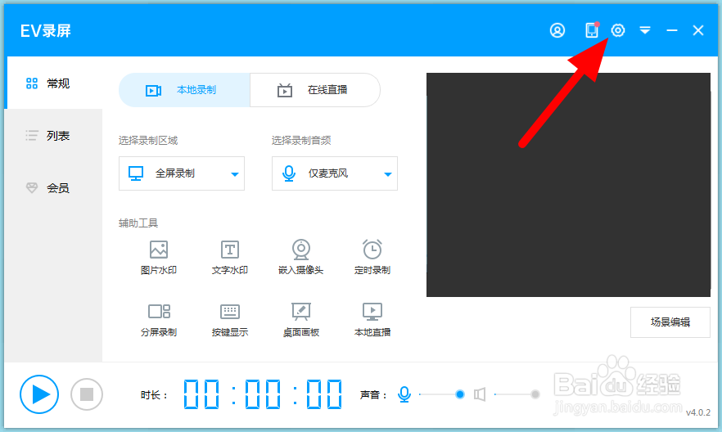Open the mobile phone notification icon
Image resolution: width=722 pixels, height=432 pixels.
coord(592,30)
